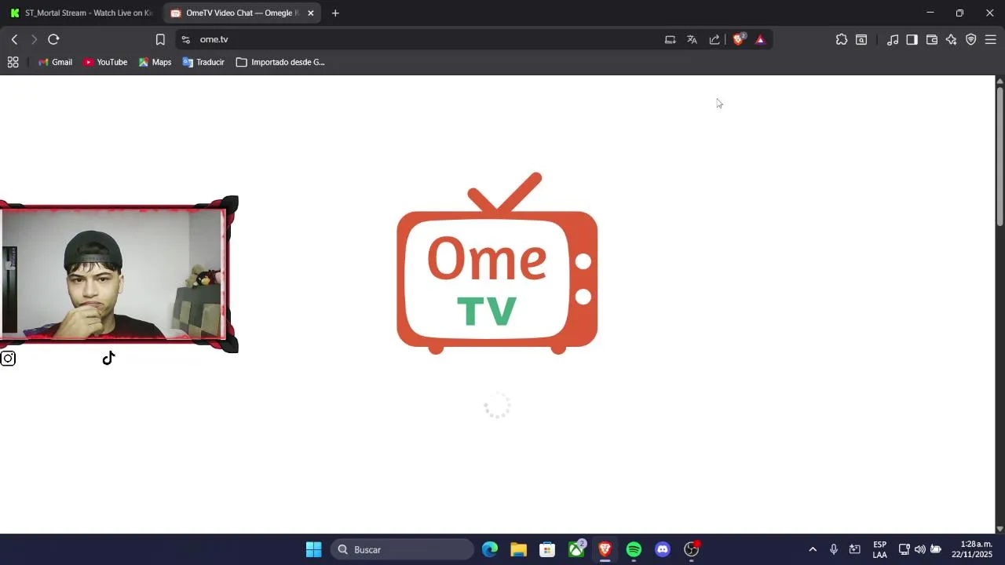Go back to the previous page

(x=14, y=39)
